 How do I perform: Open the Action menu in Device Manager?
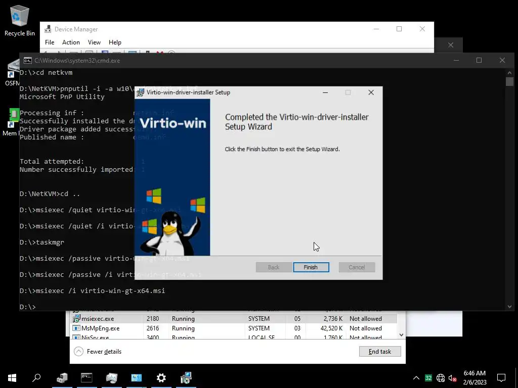click(71, 42)
